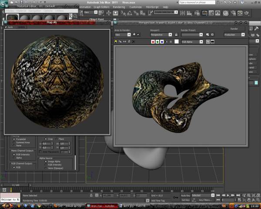Viewport: 261px width, 209px height.
Task: Open the Graph Editors menu
Action: click(x=102, y=7)
